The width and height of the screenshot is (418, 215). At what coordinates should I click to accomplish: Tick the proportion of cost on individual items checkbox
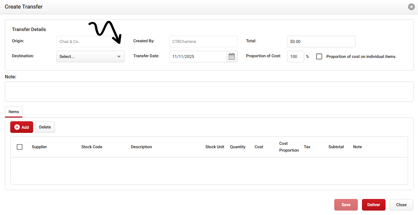(319, 57)
